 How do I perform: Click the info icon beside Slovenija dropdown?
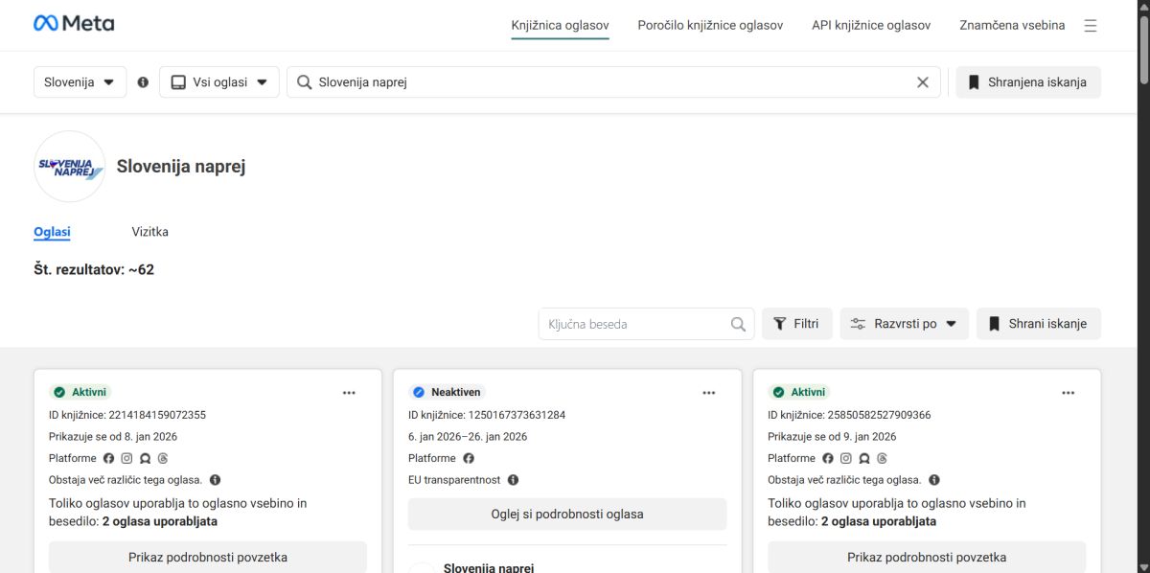143,82
